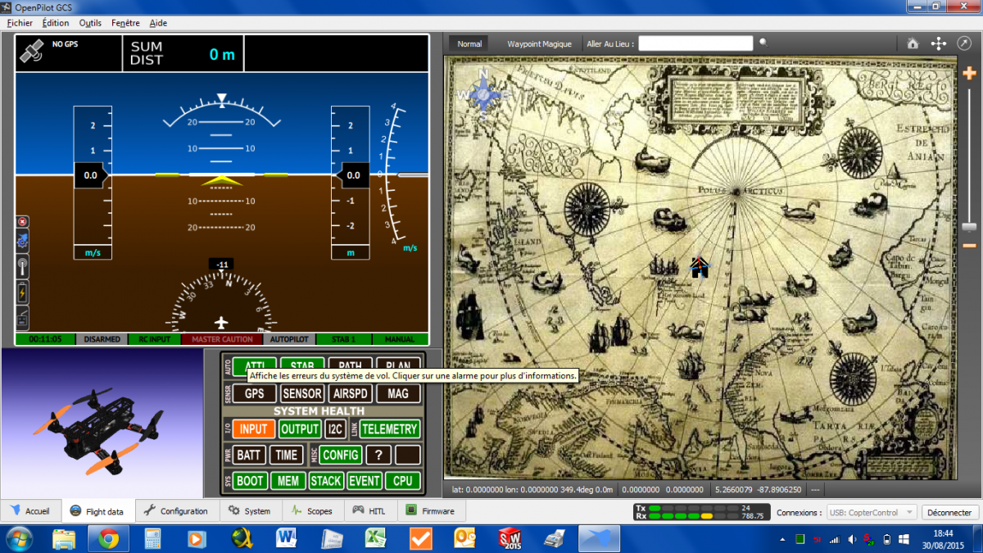Viewport: 983px width, 553px height.
Task: Click the battery lightning icon on flight display
Action: click(x=22, y=292)
